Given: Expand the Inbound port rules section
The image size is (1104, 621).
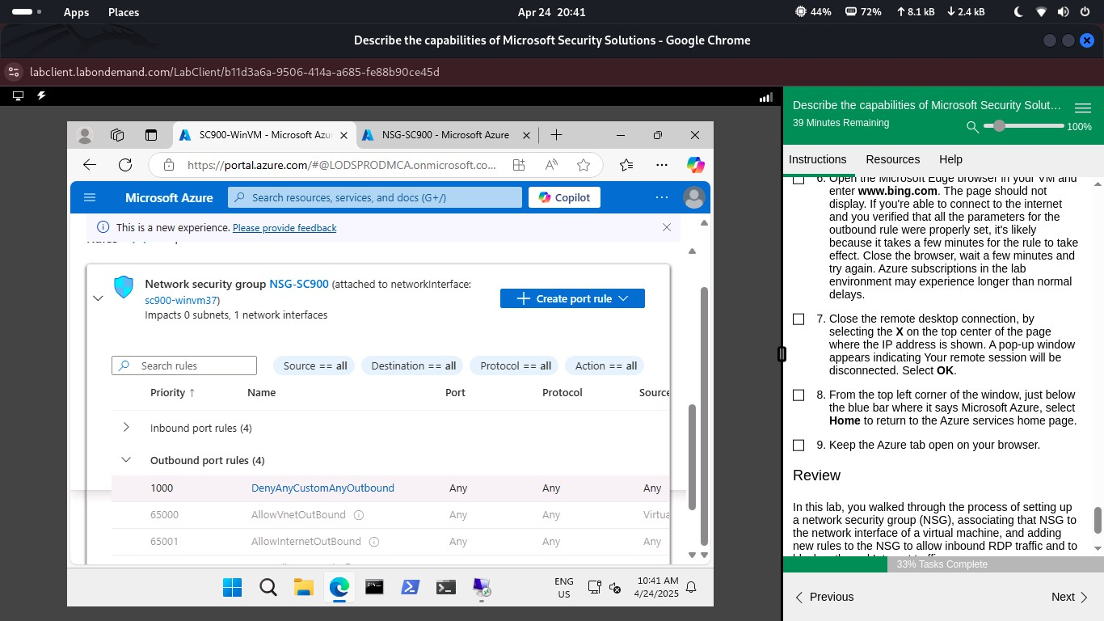Looking at the screenshot, I should pos(126,428).
